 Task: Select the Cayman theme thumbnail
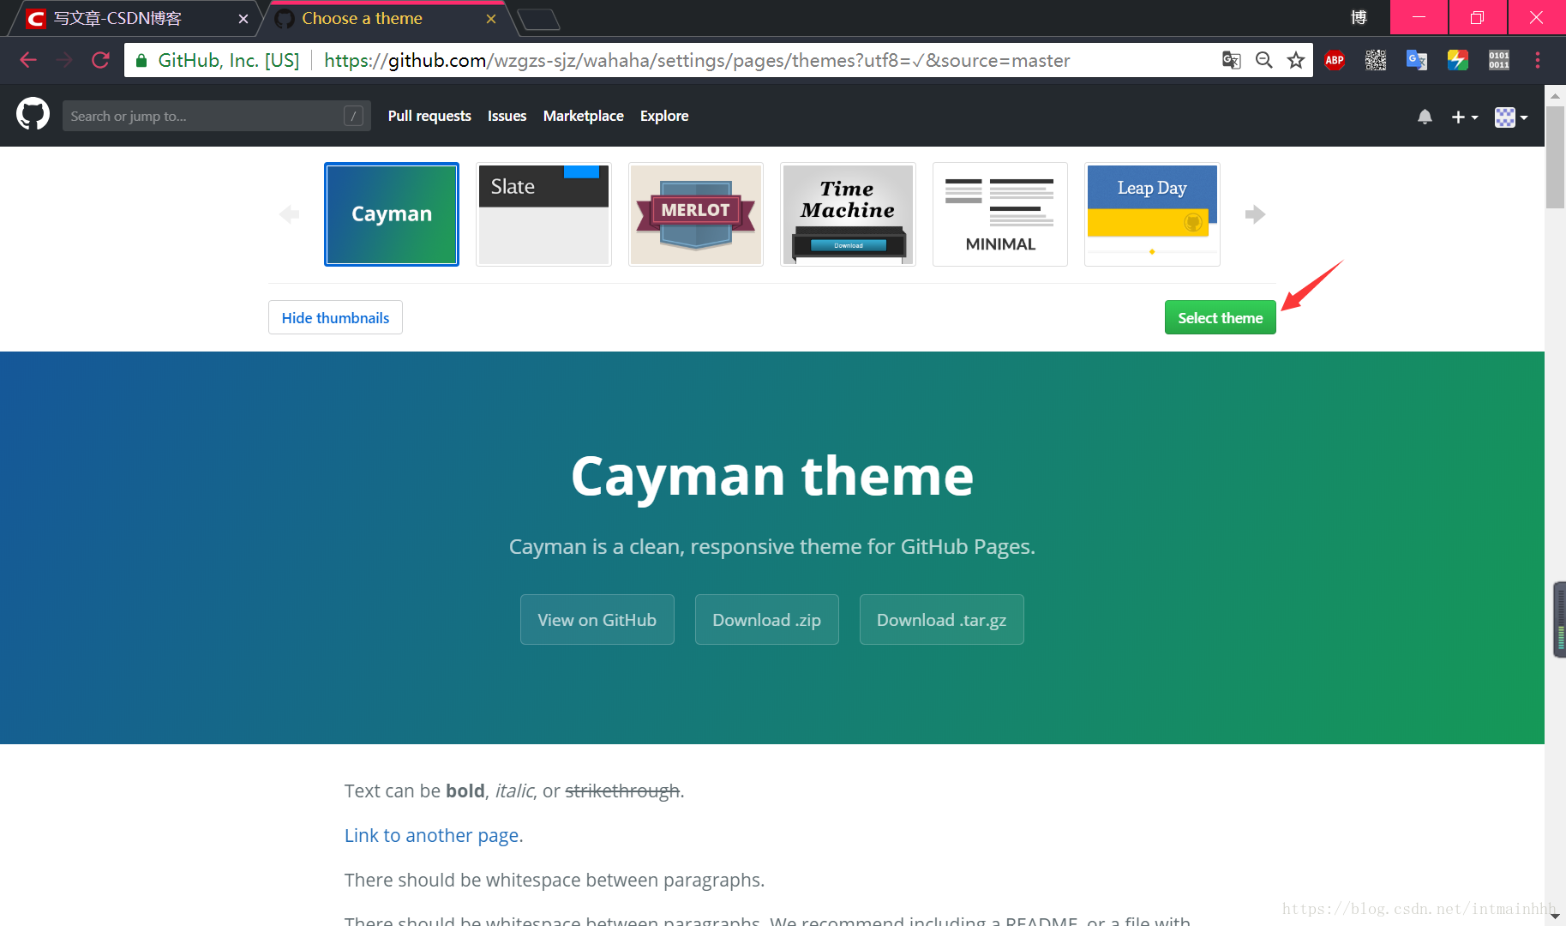click(x=392, y=214)
